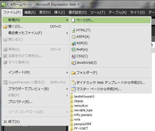This screenshot has width=155, height=131.
Task: Click the green PHP(H) icon
Action: (73, 50)
